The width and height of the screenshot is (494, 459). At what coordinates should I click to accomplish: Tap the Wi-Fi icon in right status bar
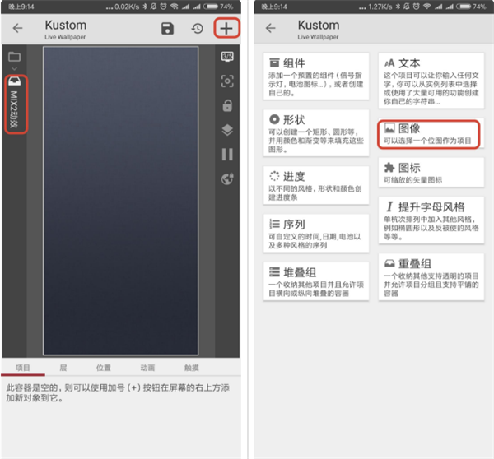click(x=426, y=7)
